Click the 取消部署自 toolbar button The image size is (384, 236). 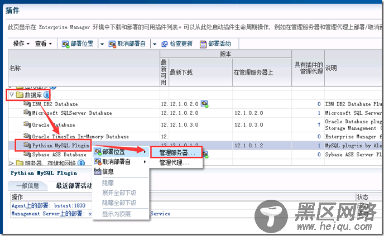[x=127, y=44]
